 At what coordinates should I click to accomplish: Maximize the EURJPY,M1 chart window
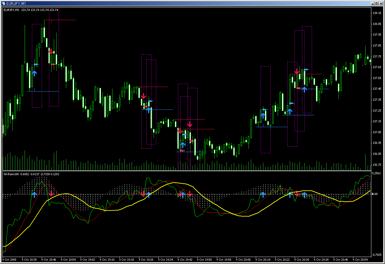tap(377, 3)
